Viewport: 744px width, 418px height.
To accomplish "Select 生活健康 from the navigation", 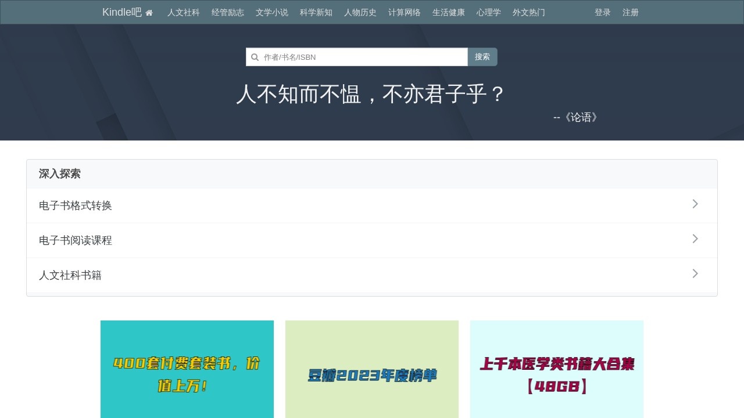I will (x=448, y=12).
